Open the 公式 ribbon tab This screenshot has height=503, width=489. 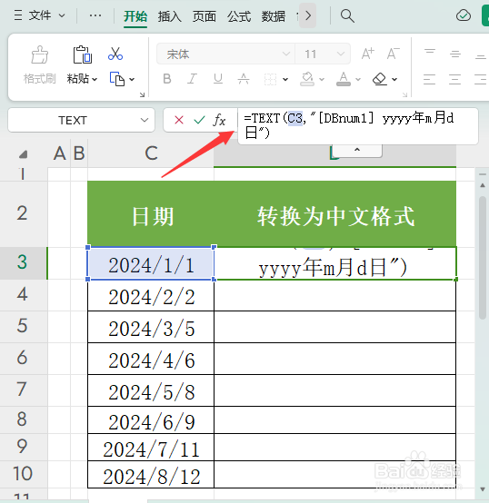coord(239,16)
